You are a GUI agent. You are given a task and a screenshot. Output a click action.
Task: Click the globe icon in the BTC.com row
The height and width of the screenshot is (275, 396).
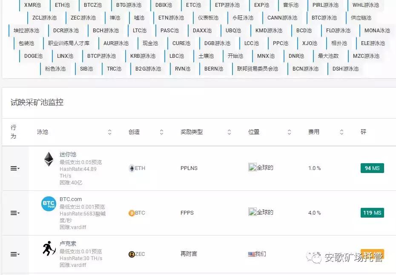[x=253, y=212]
